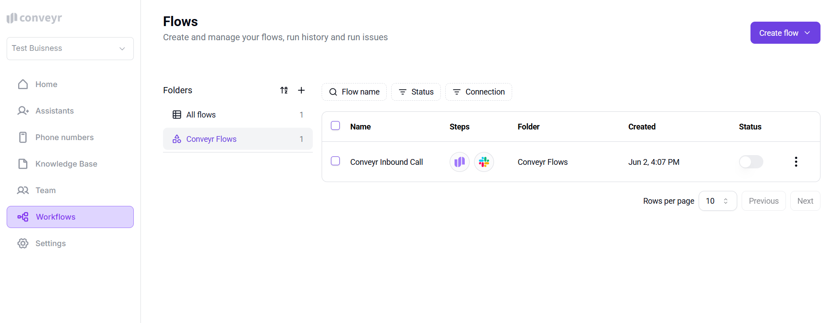Check the select-all checkbox in table header
The image size is (836, 323).
[335, 126]
